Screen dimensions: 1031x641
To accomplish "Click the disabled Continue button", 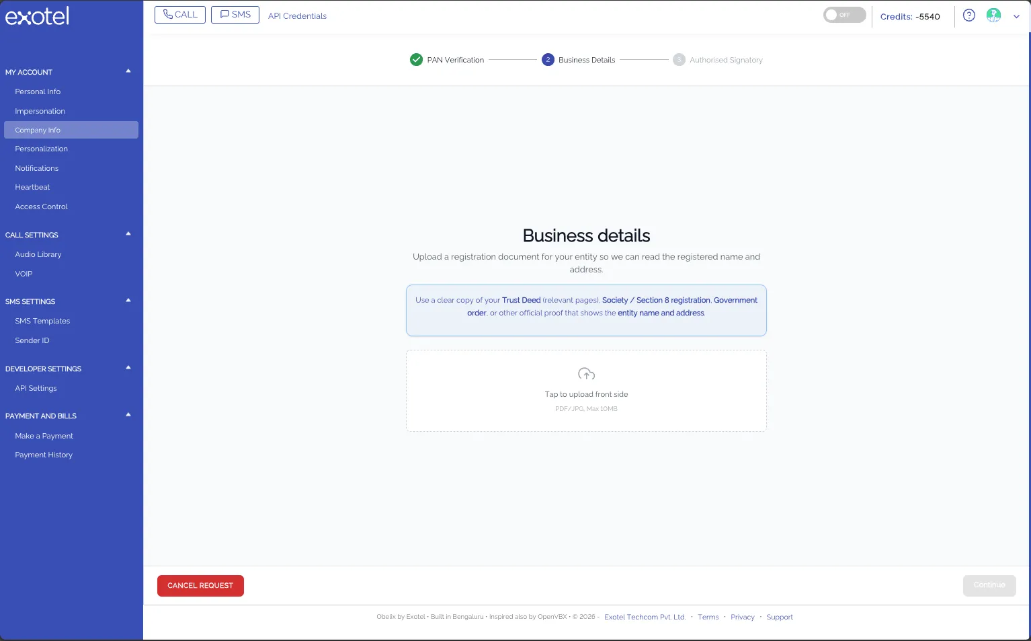I will [989, 585].
